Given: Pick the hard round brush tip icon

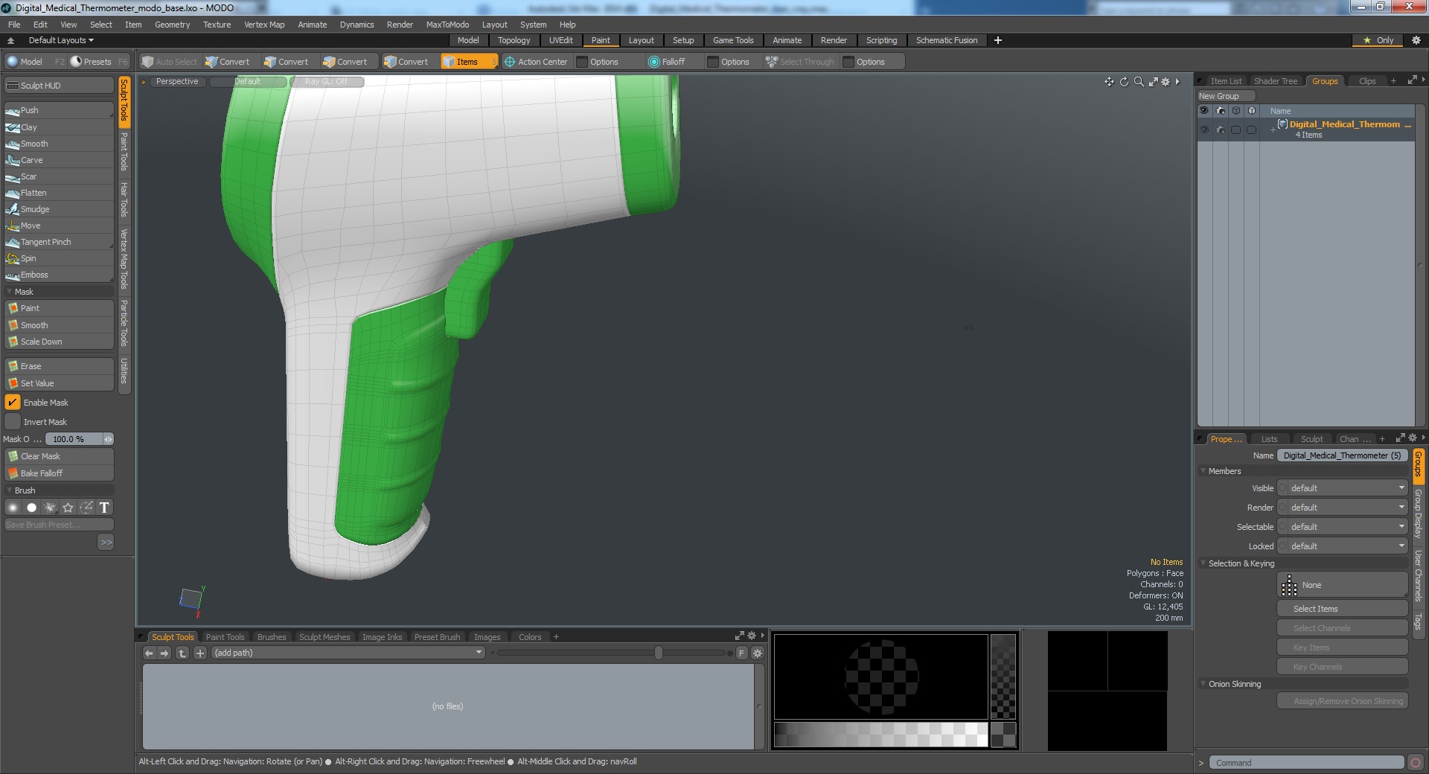Looking at the screenshot, I should [31, 508].
